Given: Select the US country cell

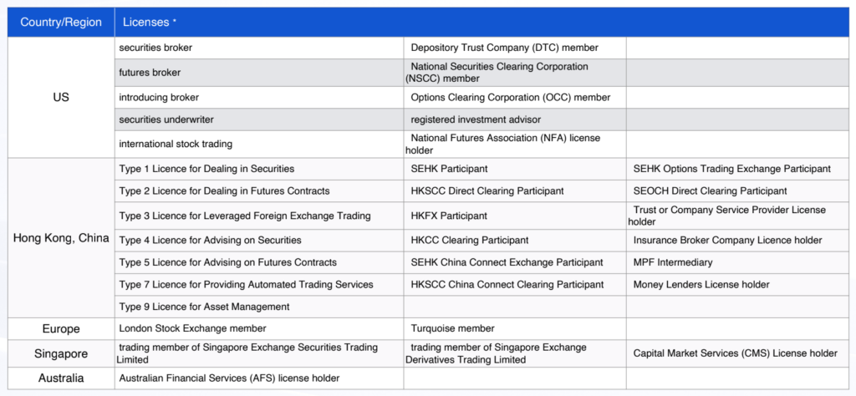Looking at the screenshot, I should (61, 98).
